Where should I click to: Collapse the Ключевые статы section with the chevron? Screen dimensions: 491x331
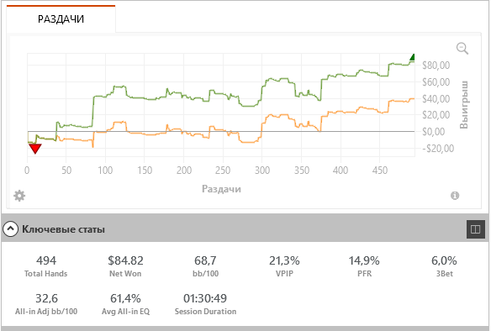(x=10, y=229)
